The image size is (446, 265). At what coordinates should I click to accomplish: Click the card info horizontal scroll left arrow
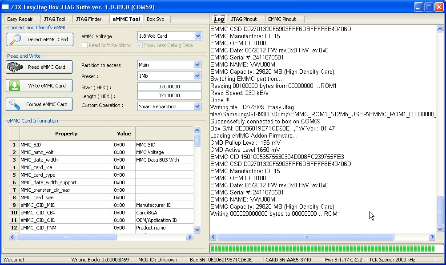click(12, 237)
